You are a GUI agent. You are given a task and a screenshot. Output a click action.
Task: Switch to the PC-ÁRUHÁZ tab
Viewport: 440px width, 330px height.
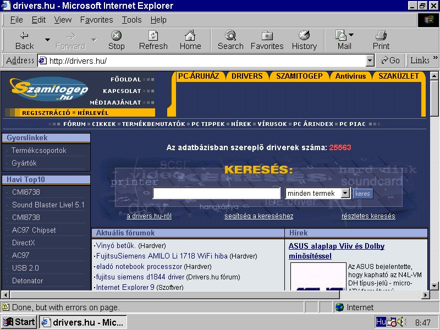pyautogui.click(x=199, y=76)
